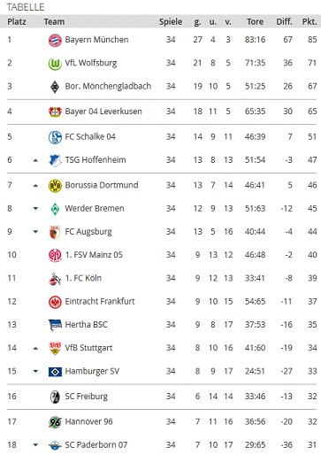Click down arrow beside SC Paderborn 07
The height and width of the screenshot is (455, 321).
35,445
